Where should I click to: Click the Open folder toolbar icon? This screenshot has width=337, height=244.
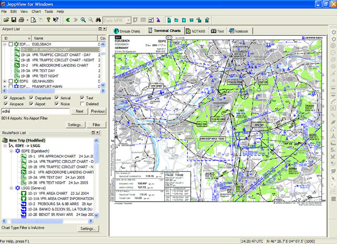coord(6,20)
